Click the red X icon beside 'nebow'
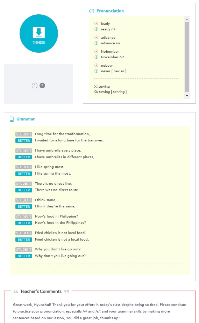The image size is (199, 323). coord(96,65)
